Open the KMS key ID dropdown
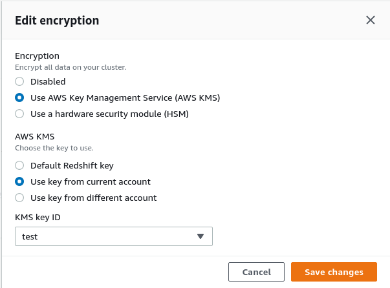 tap(113, 236)
